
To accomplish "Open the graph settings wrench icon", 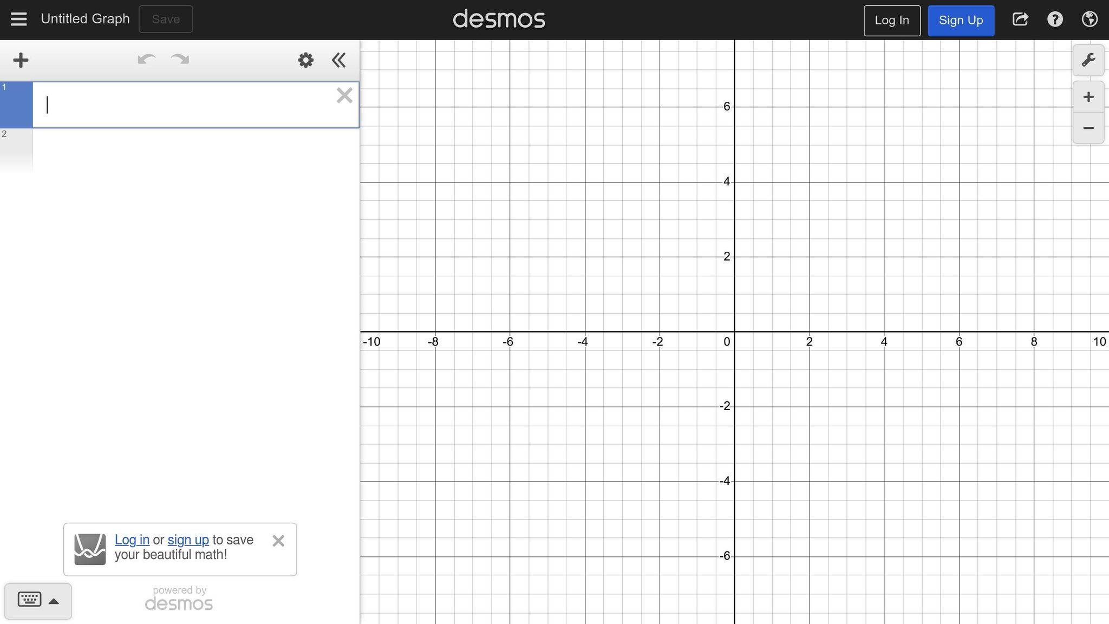I will click(x=1088, y=60).
